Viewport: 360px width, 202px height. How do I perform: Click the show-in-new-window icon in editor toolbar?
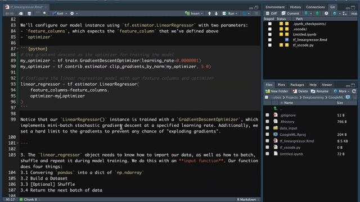coord(21,13)
